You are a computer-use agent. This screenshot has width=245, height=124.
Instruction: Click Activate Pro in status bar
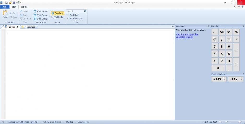click(x=83, y=122)
